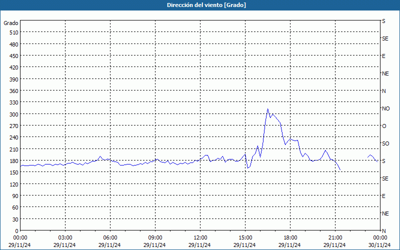Select the "30" y-axis value
The width and height of the screenshot is (400, 250).
[15, 219]
